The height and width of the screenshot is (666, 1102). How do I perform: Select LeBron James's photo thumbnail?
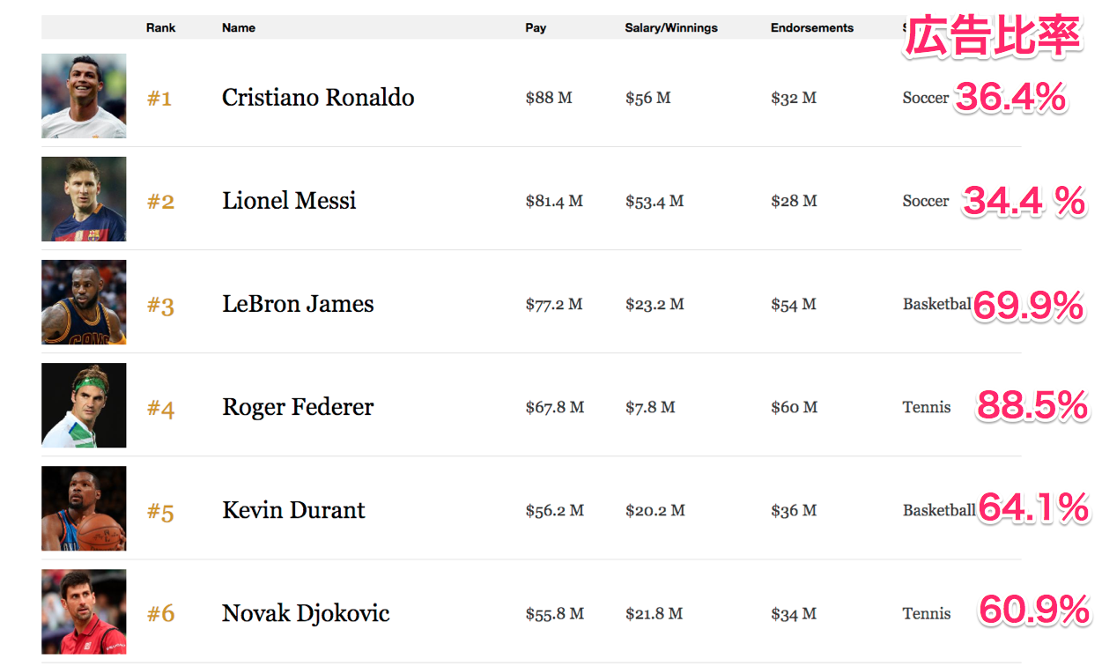(x=84, y=302)
